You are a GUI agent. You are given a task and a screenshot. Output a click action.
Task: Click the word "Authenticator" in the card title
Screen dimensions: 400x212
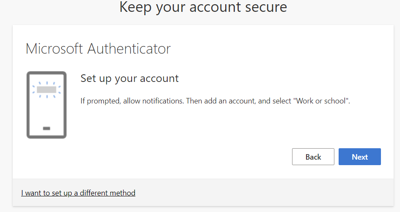click(x=129, y=49)
